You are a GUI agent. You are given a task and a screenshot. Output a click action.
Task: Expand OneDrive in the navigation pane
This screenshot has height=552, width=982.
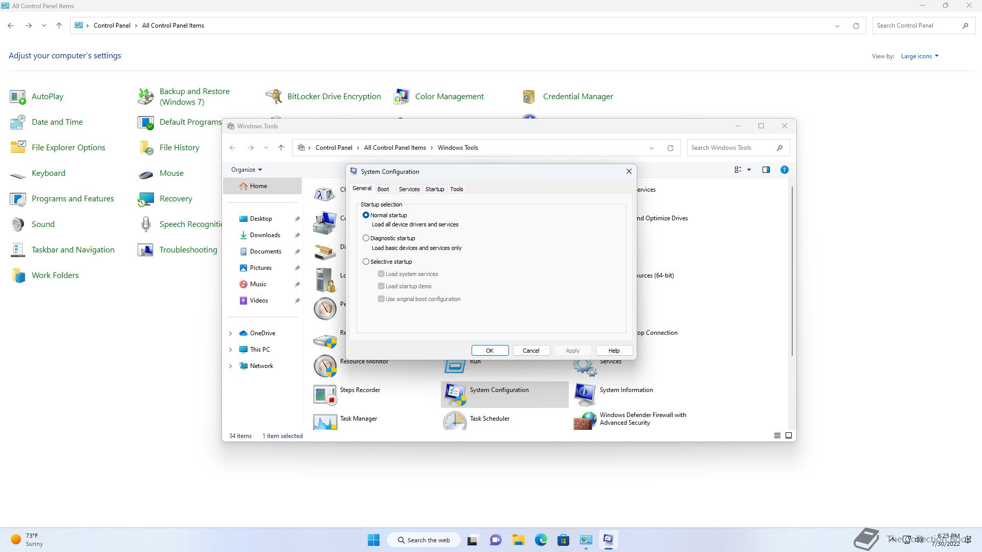pyautogui.click(x=230, y=333)
